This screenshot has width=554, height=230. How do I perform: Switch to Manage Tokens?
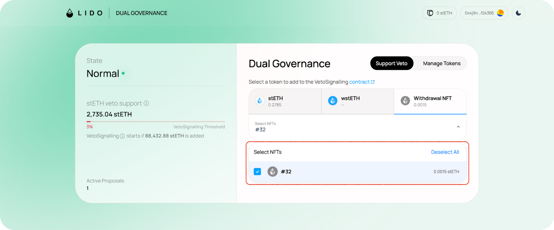(441, 63)
